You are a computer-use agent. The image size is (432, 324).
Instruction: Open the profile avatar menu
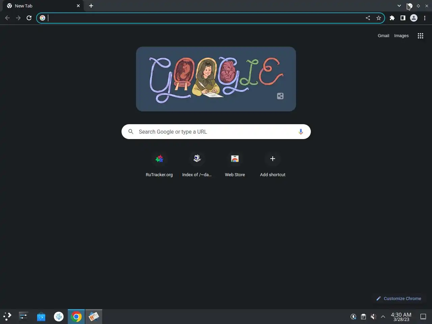click(x=414, y=18)
